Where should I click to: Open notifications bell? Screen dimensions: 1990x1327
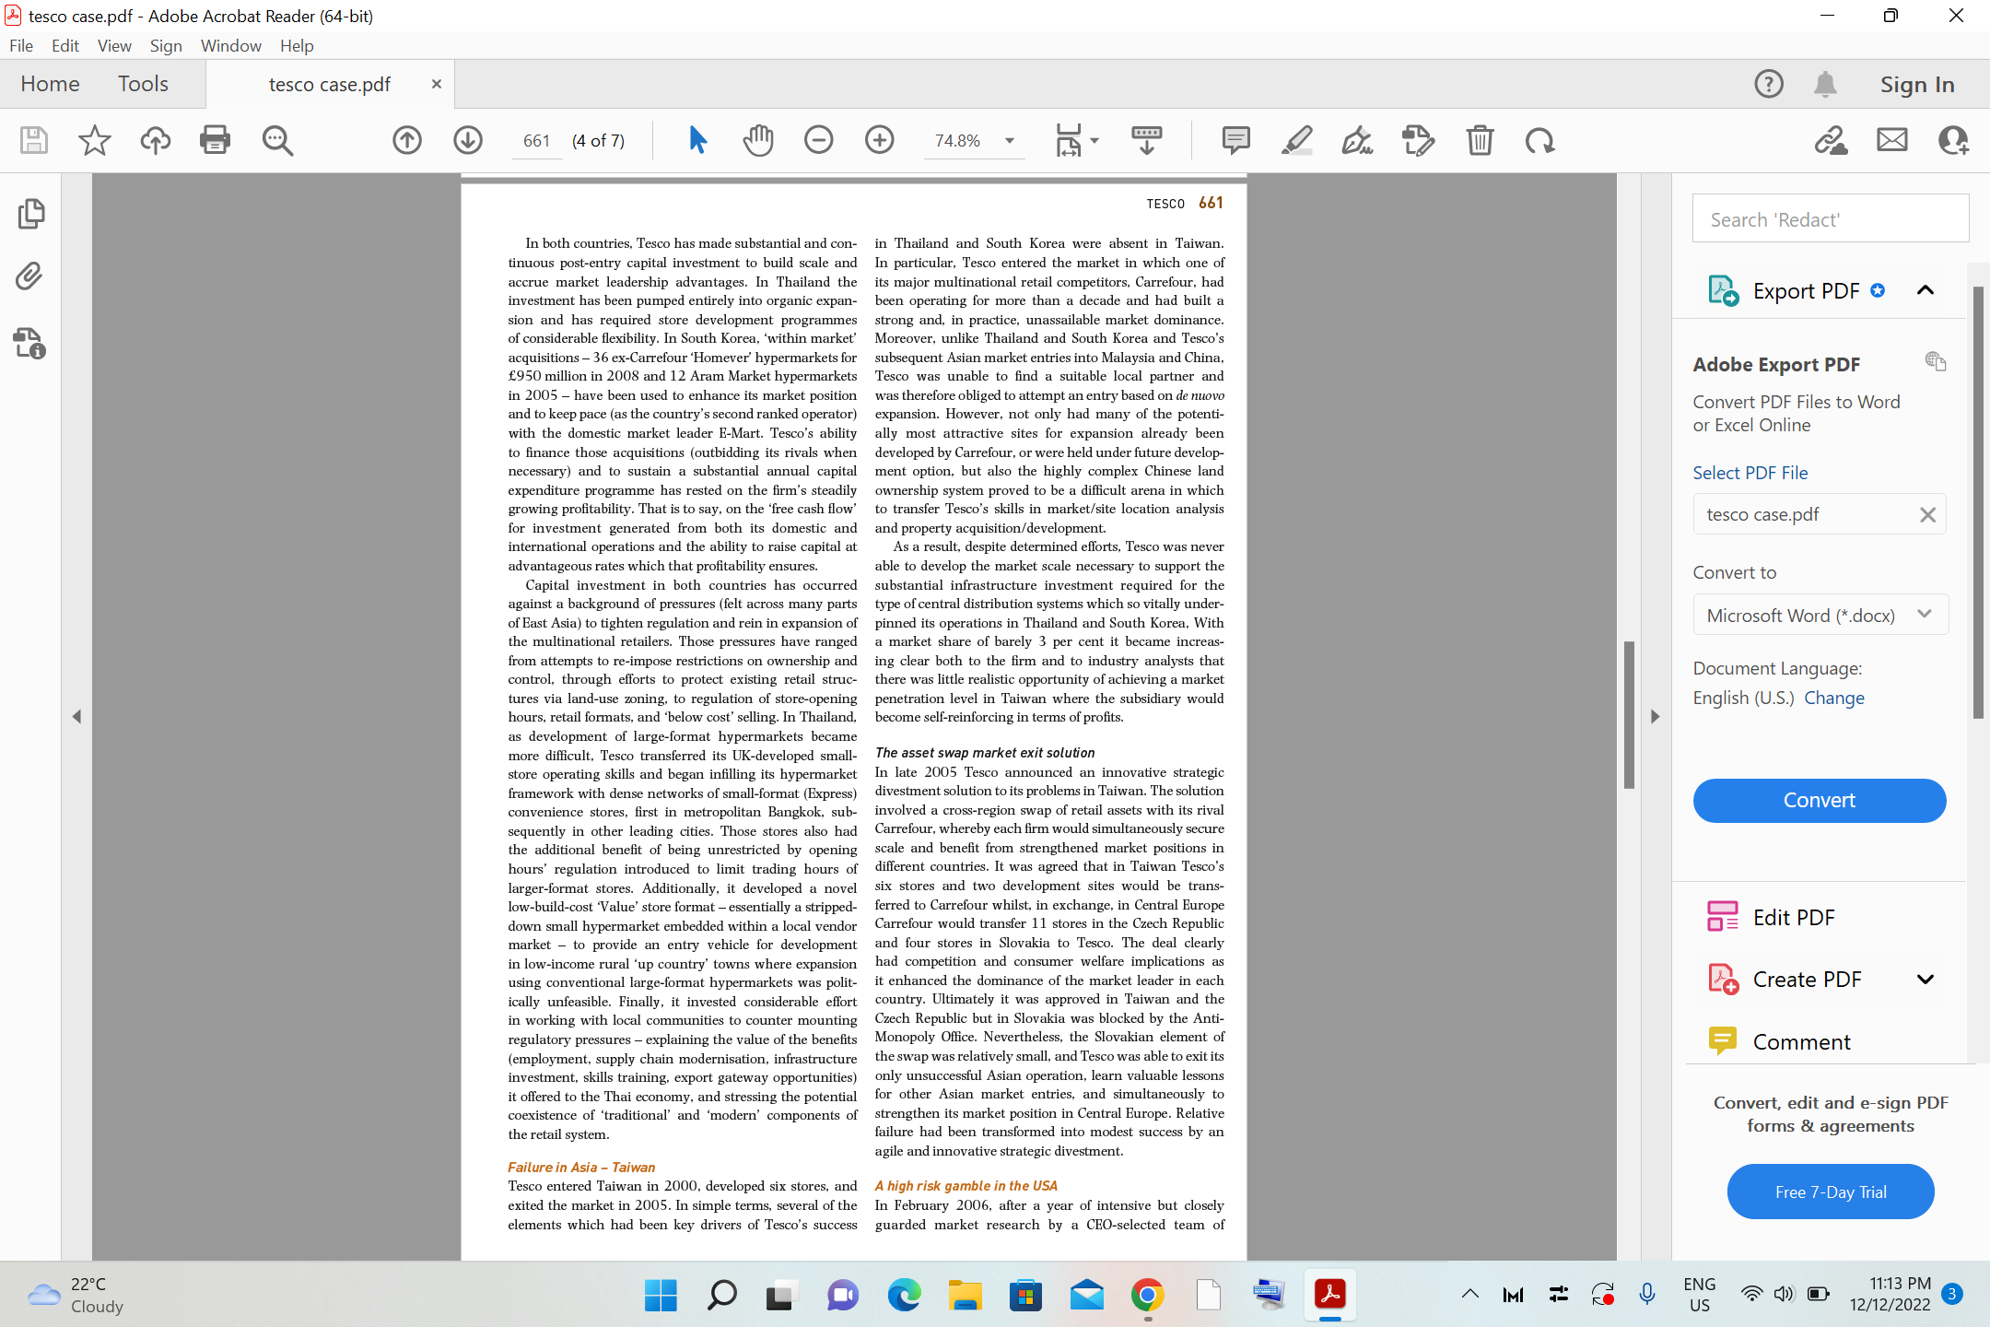click(1825, 84)
